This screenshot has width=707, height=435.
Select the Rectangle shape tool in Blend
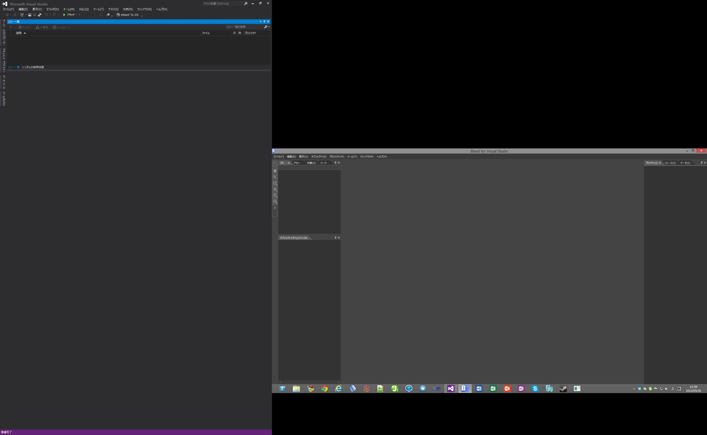tap(275, 183)
